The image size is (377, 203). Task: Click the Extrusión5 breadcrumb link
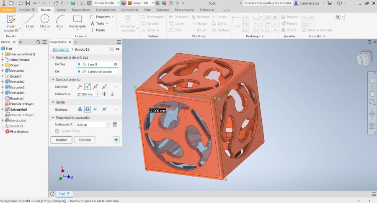61,49
